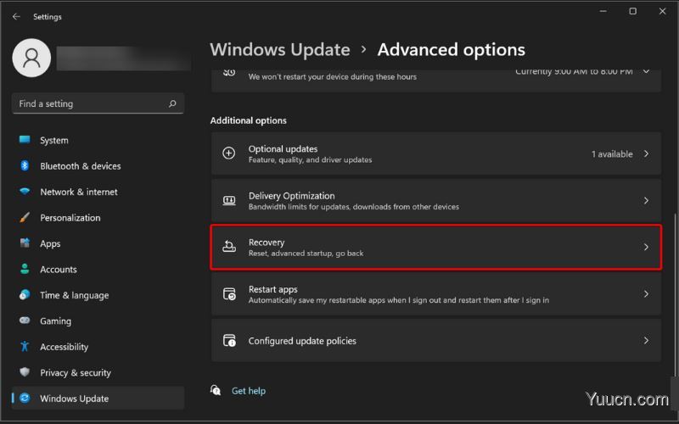Click the Configured update policies icon

(229, 341)
